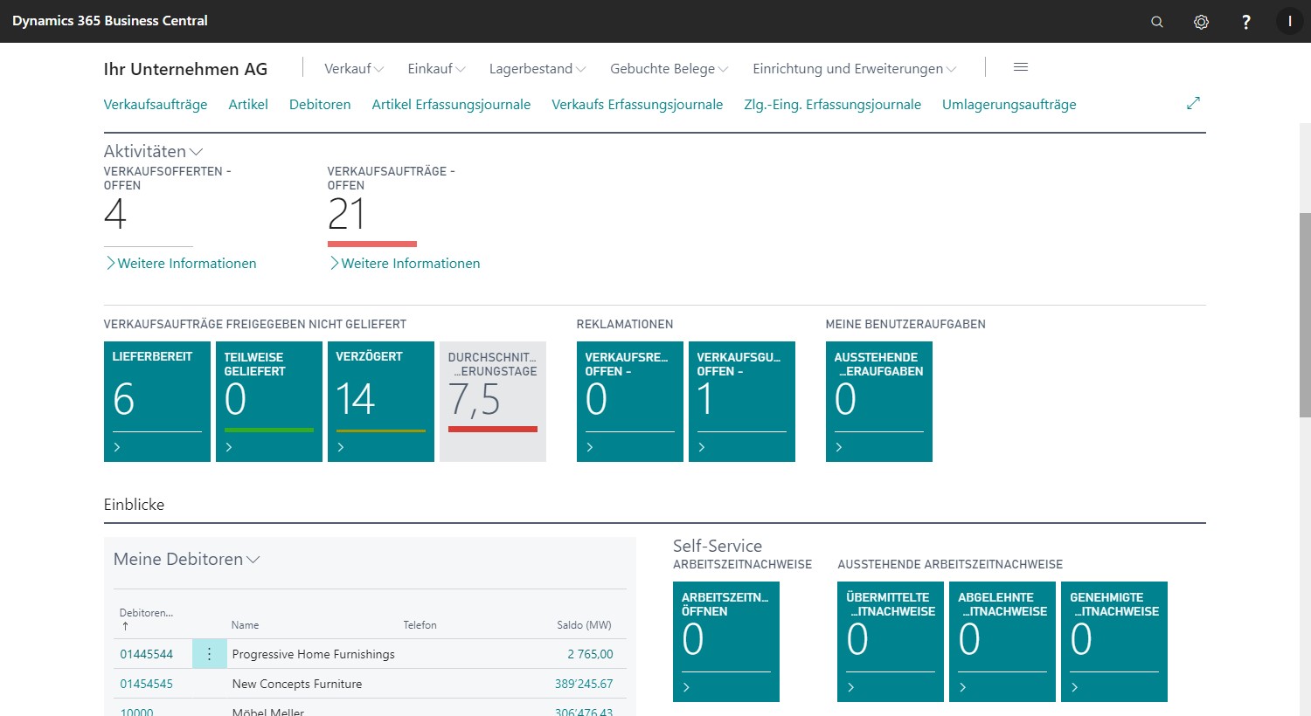Click the search magnifier icon

click(1156, 22)
